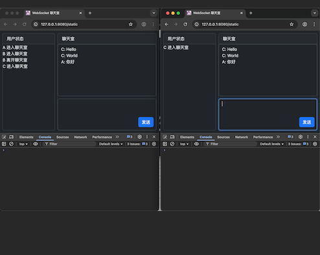Open Elements tab in left DevTools
The height and width of the screenshot is (255, 320).
(27, 137)
